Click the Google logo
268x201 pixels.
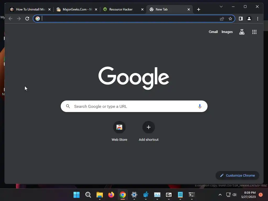(x=134, y=78)
